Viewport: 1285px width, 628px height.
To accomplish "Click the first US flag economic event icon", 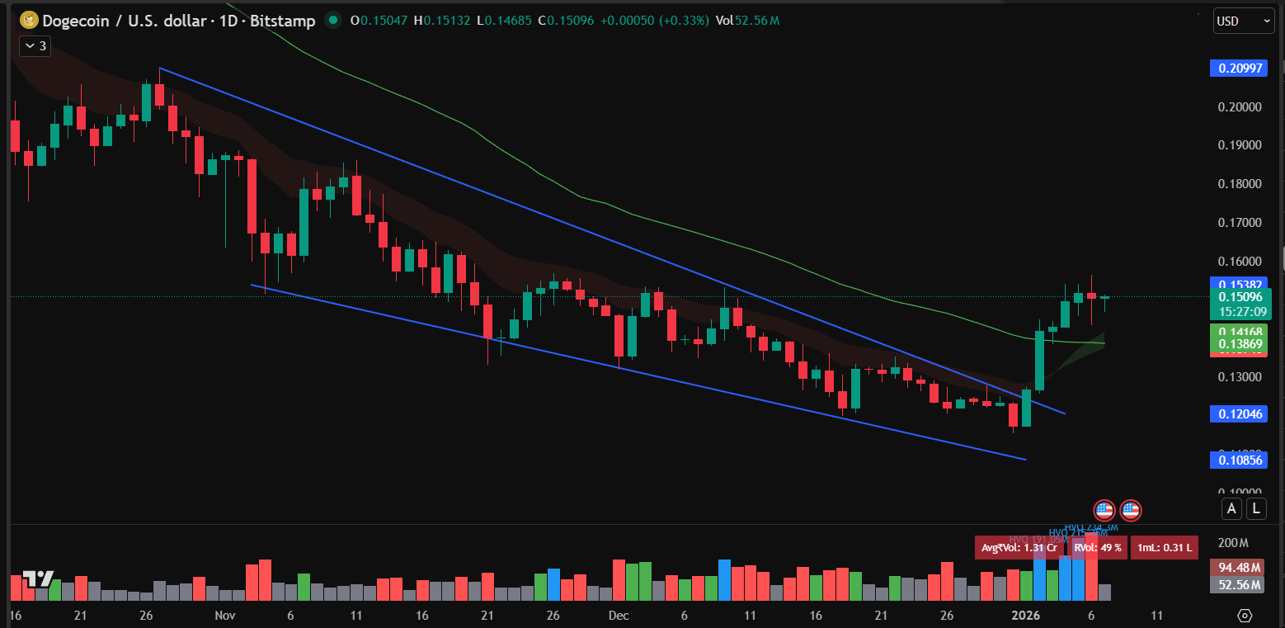I will click(x=1104, y=509).
